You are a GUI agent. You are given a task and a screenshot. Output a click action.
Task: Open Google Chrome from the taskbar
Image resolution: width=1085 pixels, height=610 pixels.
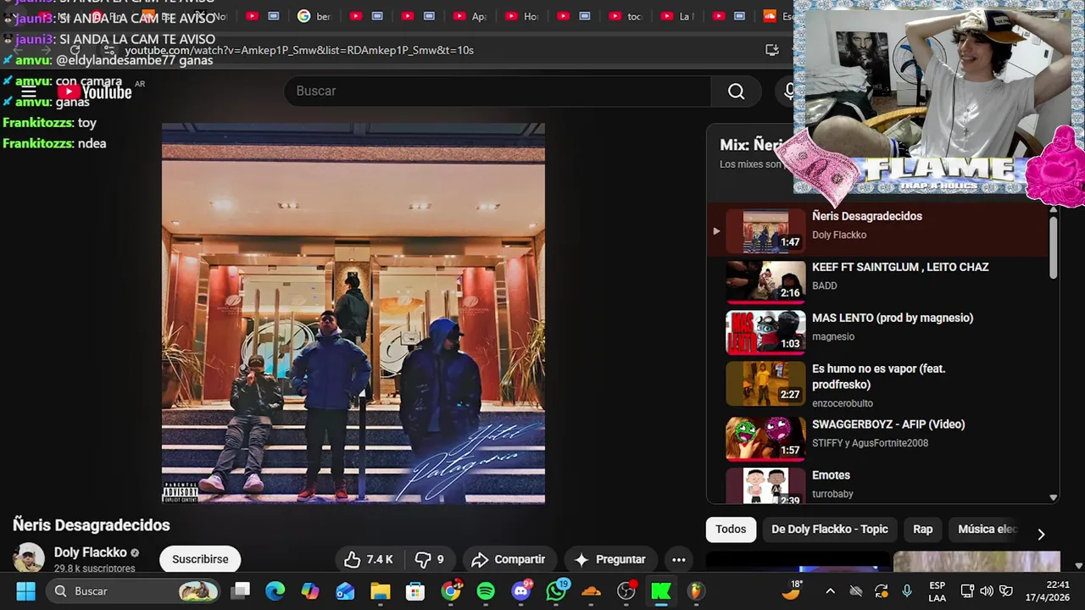(451, 591)
